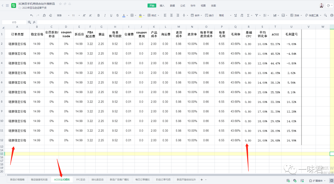Click the 换行 wrap text button
334x184 pixels.
point(209,15)
